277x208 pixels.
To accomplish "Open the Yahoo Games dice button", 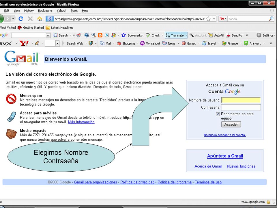I will pos(189,43).
